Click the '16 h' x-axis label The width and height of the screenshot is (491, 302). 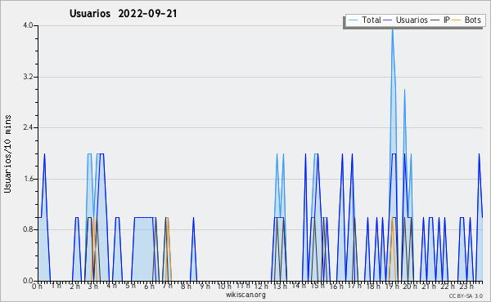coord(336,286)
